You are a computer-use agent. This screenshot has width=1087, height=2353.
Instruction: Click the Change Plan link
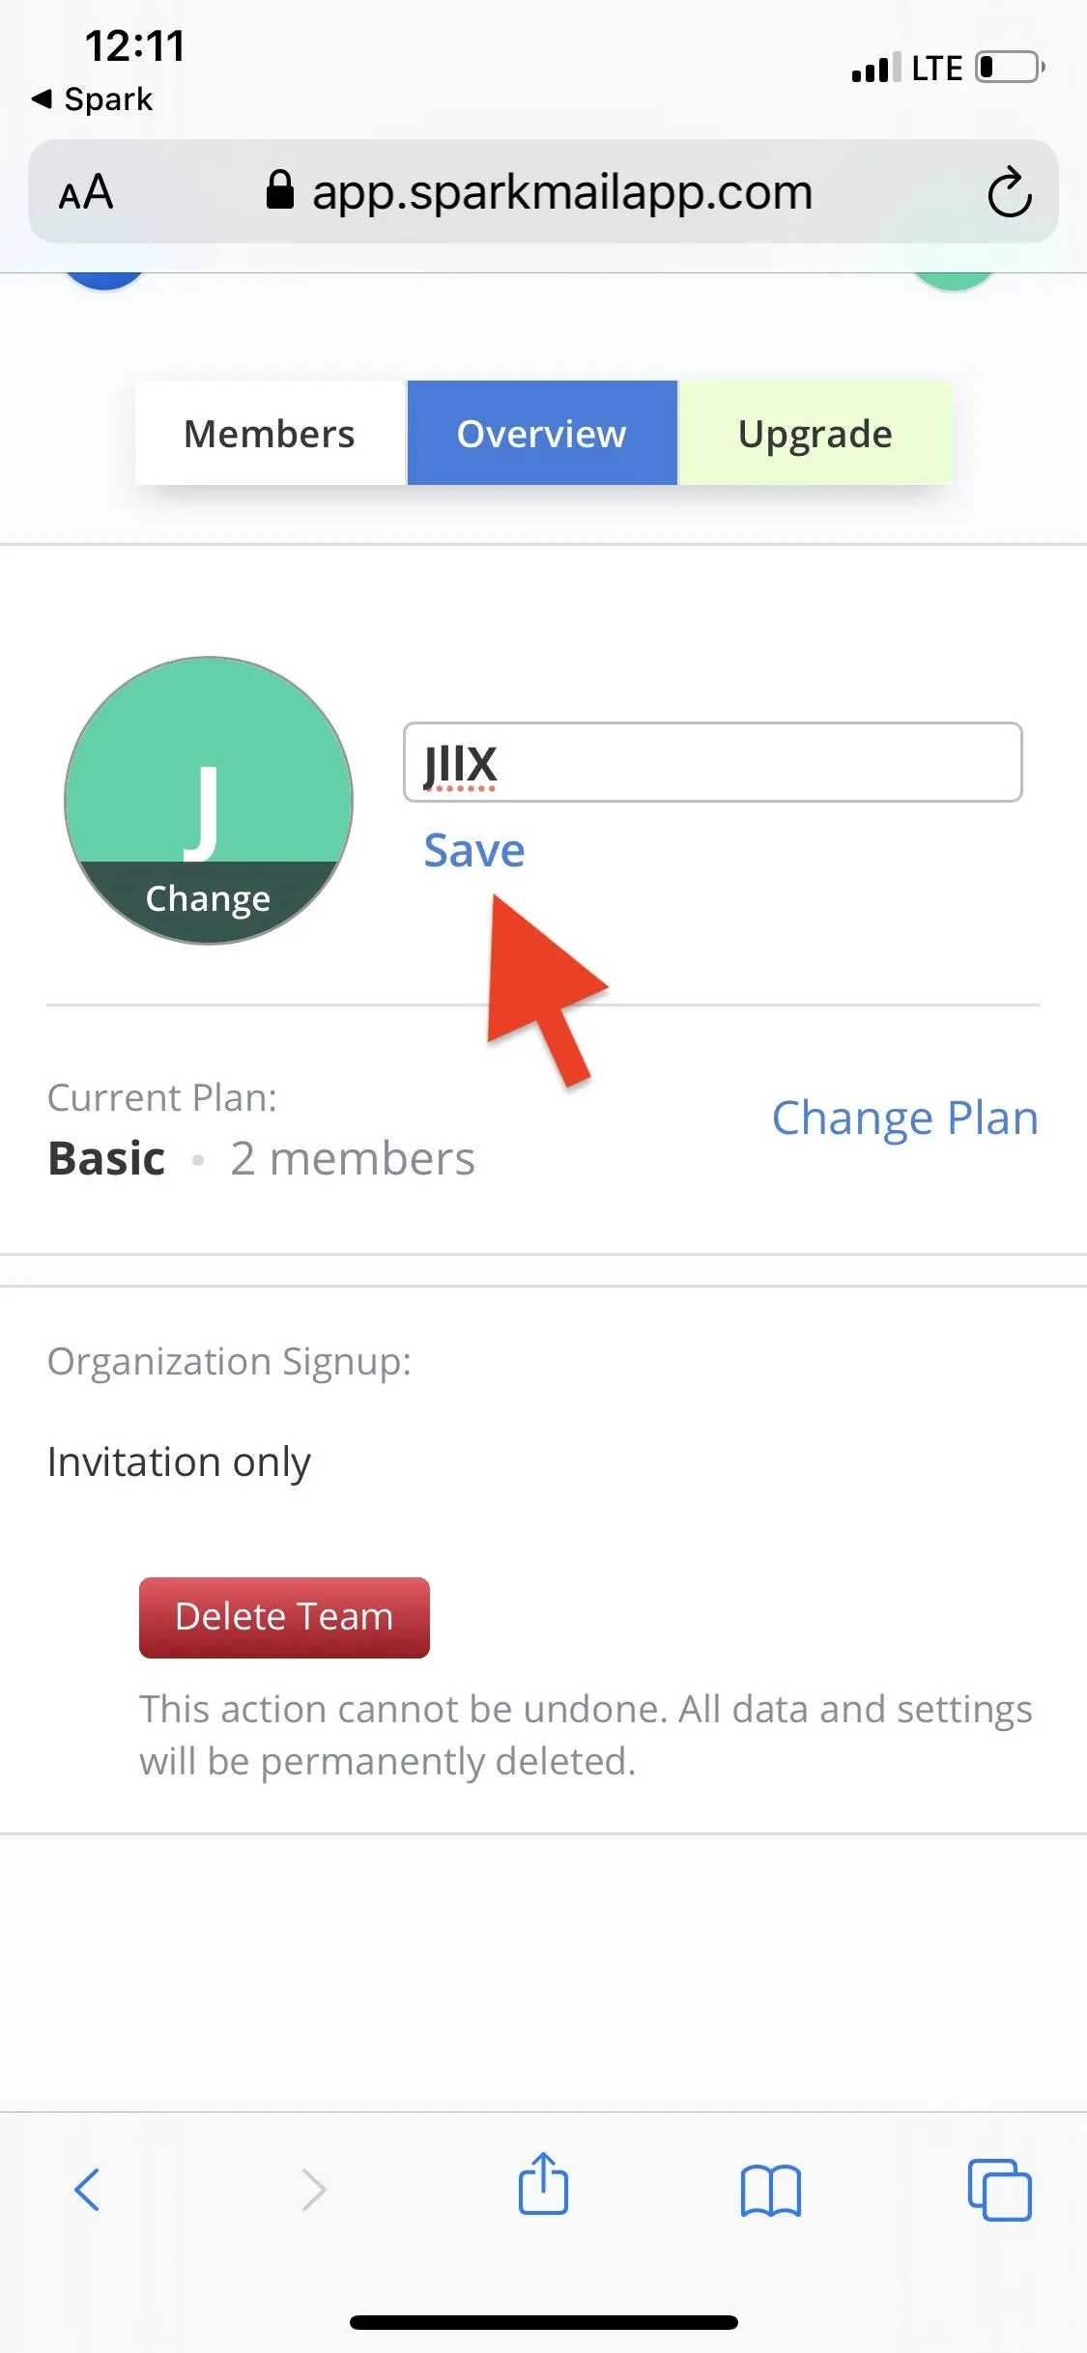tap(905, 1118)
